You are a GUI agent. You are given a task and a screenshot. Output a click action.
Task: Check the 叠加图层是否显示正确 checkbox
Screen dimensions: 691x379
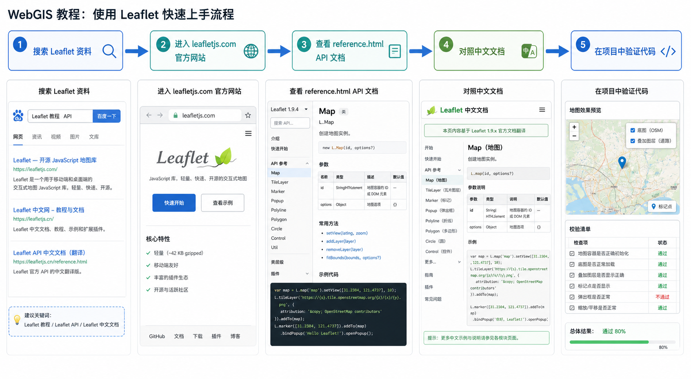(572, 275)
